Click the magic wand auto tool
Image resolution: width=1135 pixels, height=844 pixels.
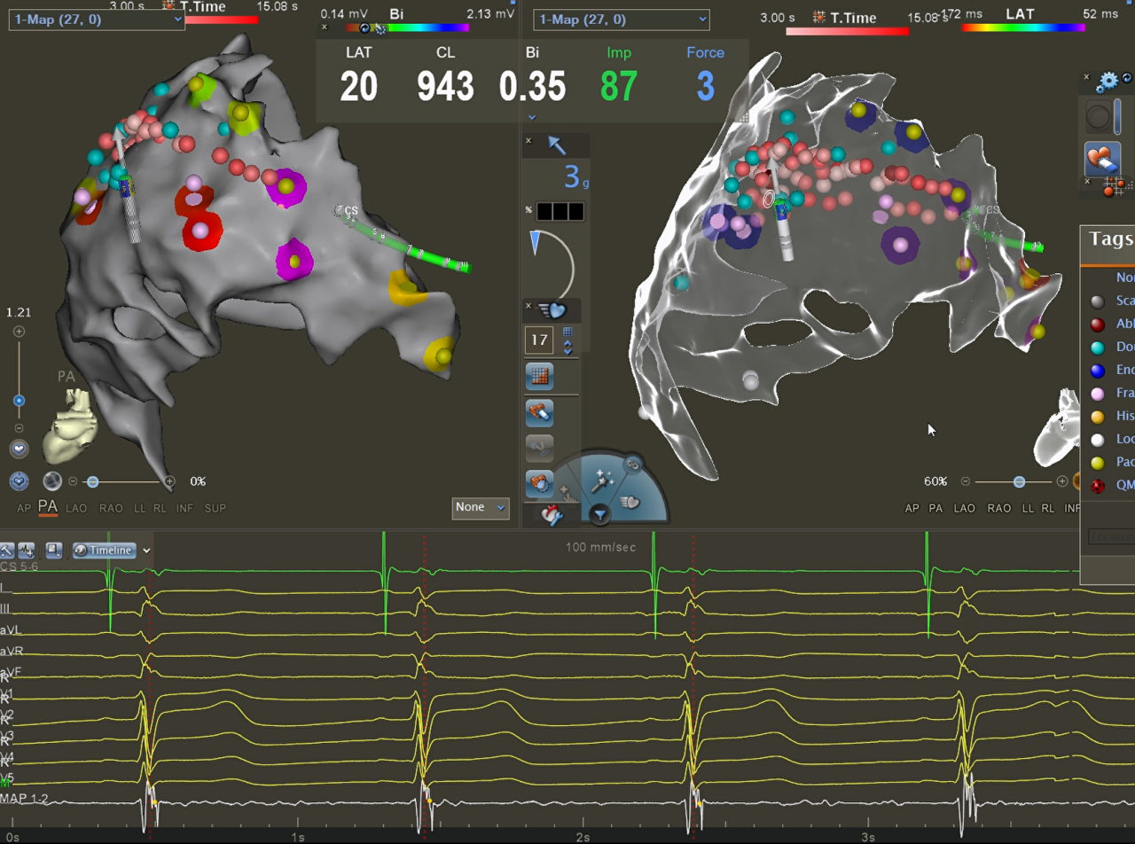click(x=603, y=481)
